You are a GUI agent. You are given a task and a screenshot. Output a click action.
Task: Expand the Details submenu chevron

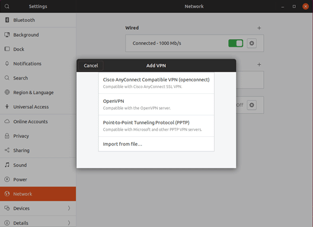coord(69,223)
